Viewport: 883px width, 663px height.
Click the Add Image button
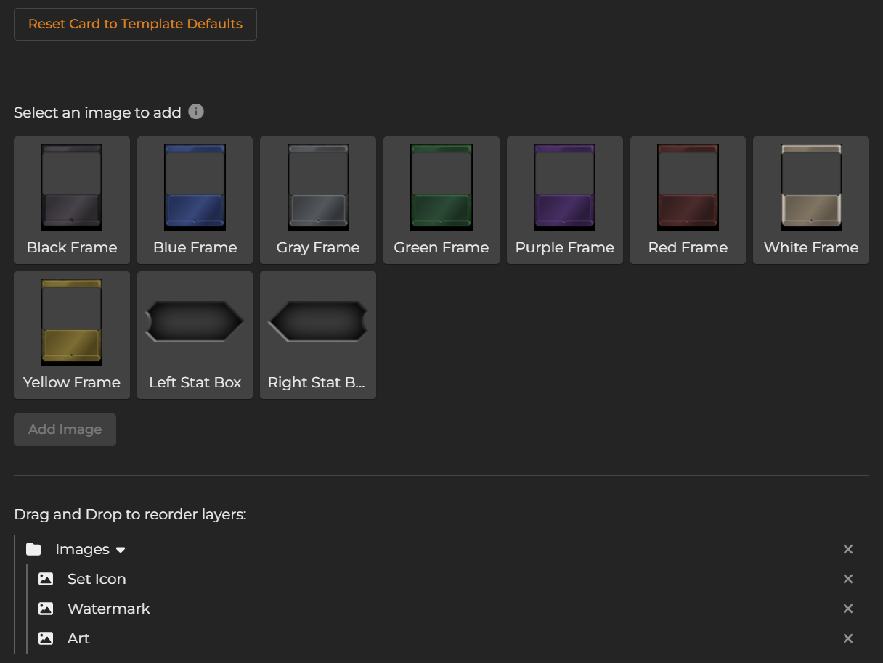(65, 429)
